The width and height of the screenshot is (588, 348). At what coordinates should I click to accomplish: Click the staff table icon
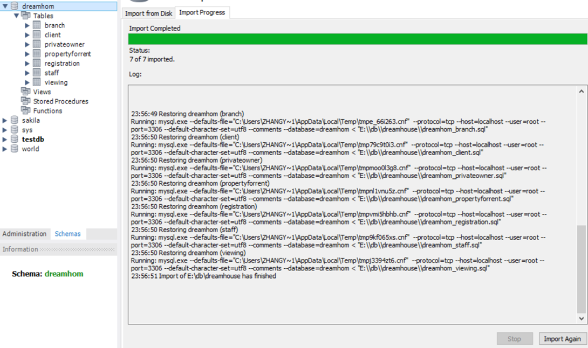click(x=37, y=72)
